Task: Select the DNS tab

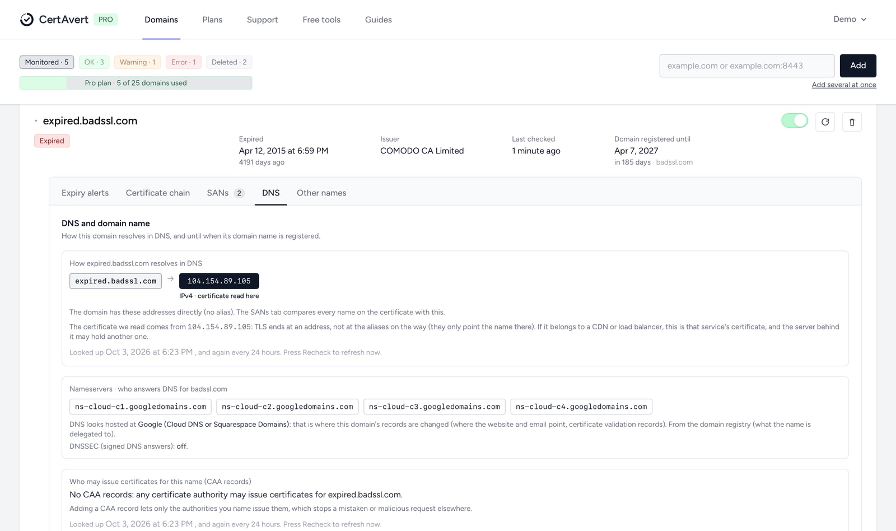Action: pyautogui.click(x=271, y=193)
